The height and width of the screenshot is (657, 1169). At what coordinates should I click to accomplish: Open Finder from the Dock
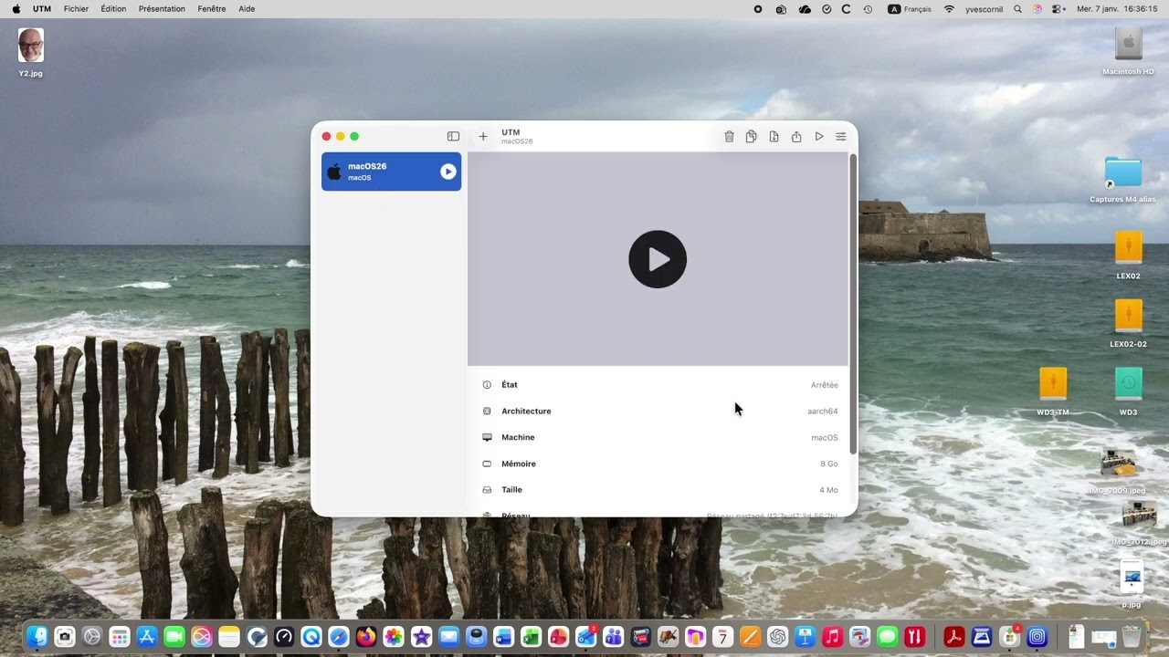tap(37, 637)
